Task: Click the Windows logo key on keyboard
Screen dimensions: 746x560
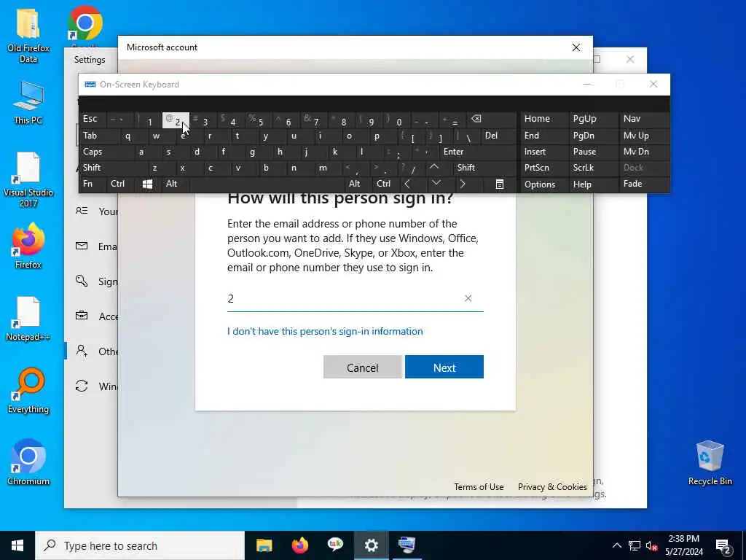Action: point(147,184)
